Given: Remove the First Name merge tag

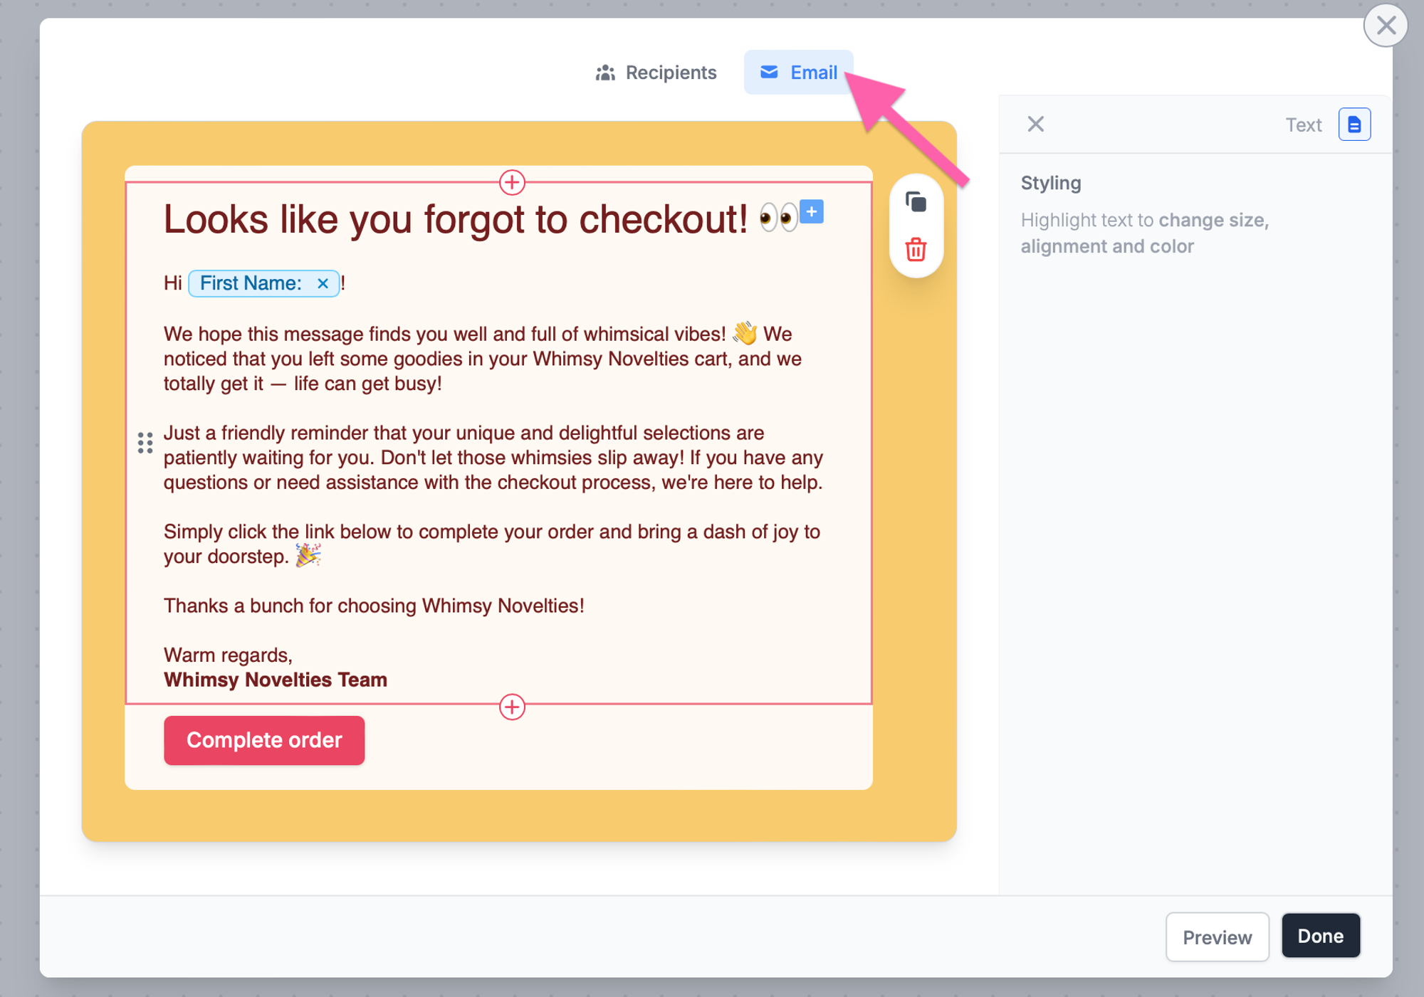Looking at the screenshot, I should pos(325,283).
